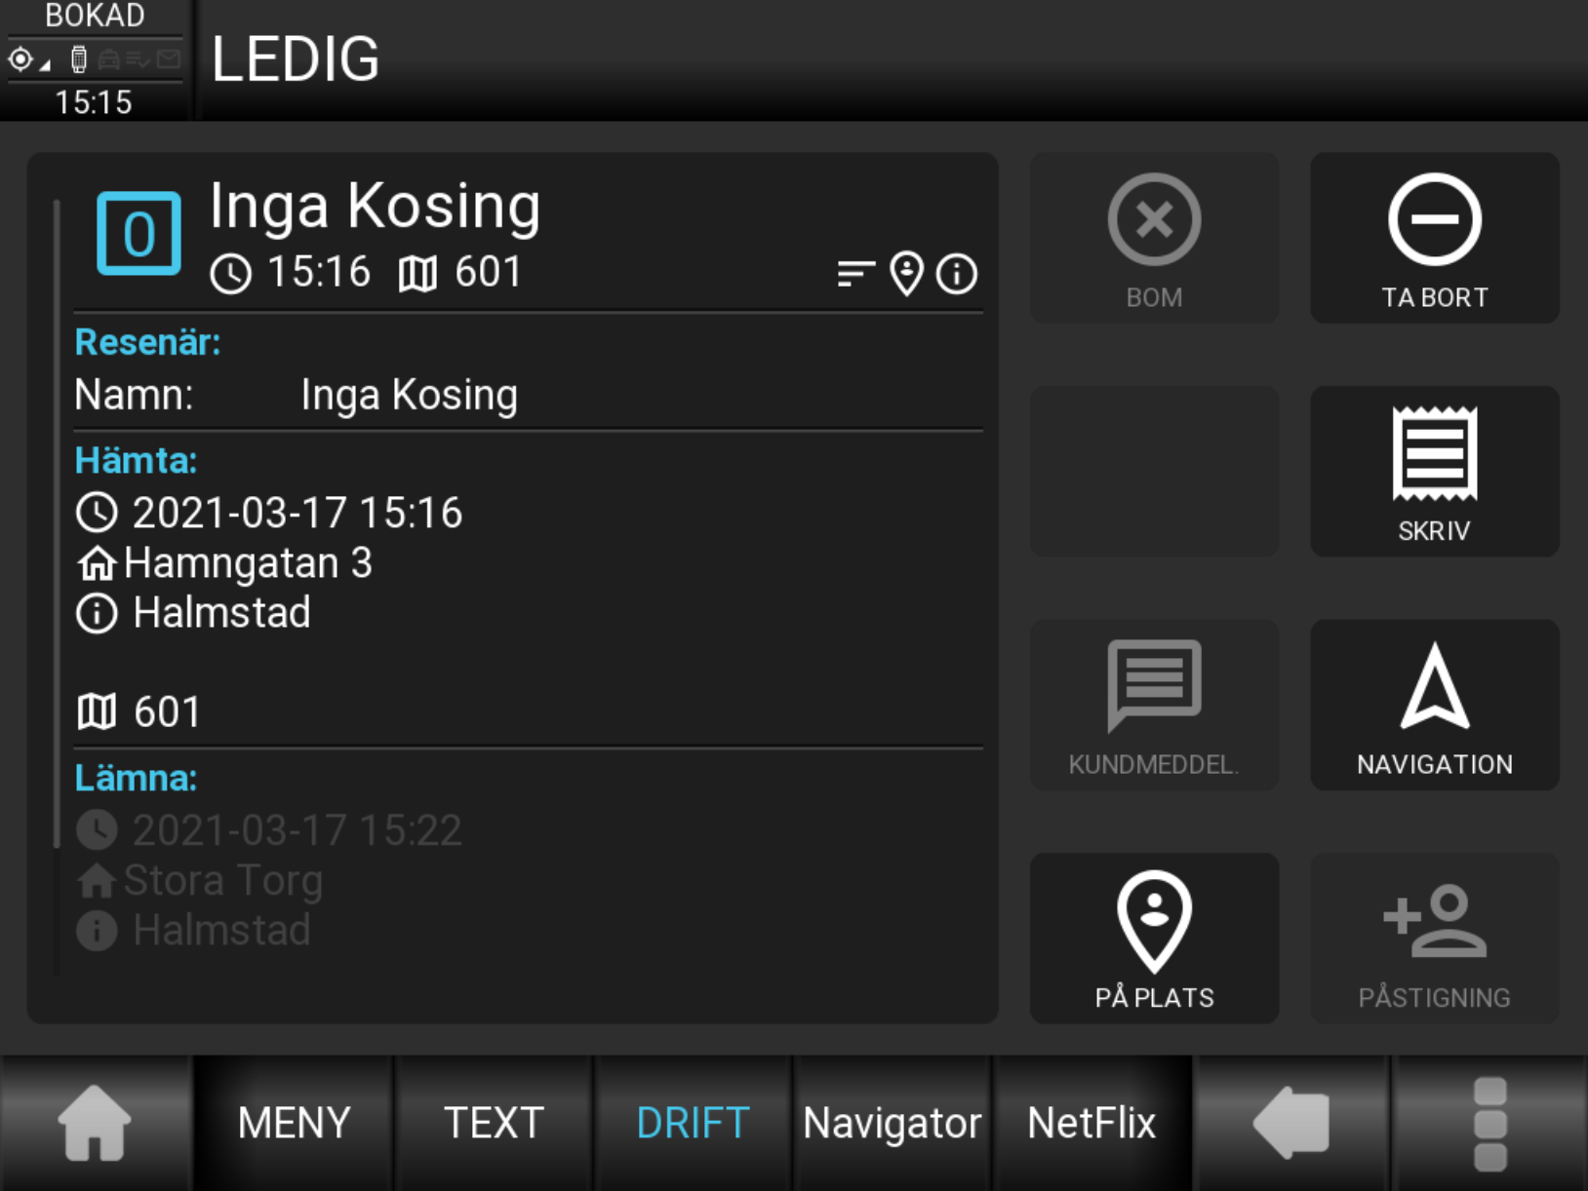Open info icon in booking header
The image size is (1588, 1191).
click(957, 274)
